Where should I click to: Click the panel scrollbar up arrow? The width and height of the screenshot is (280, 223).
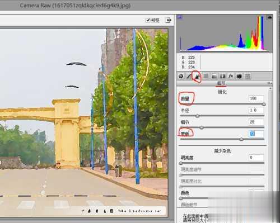click(x=270, y=88)
